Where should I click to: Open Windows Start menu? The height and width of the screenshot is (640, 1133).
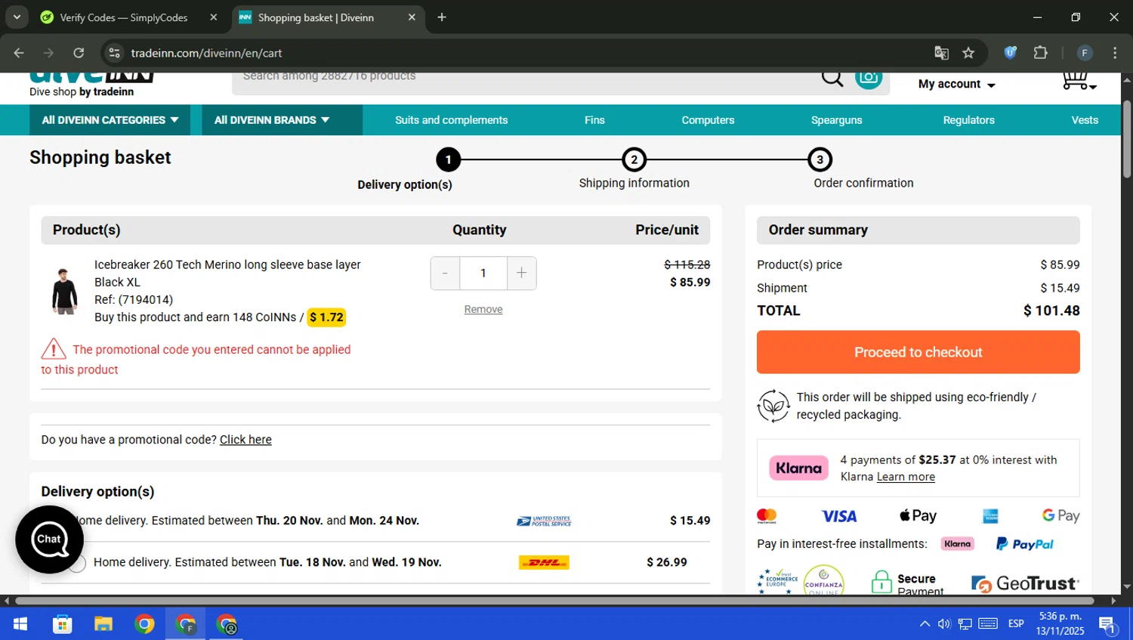[x=20, y=624]
